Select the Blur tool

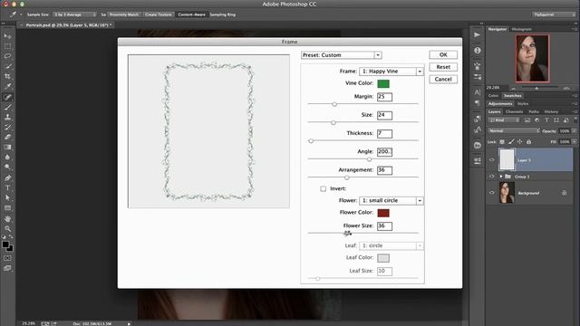click(x=7, y=157)
